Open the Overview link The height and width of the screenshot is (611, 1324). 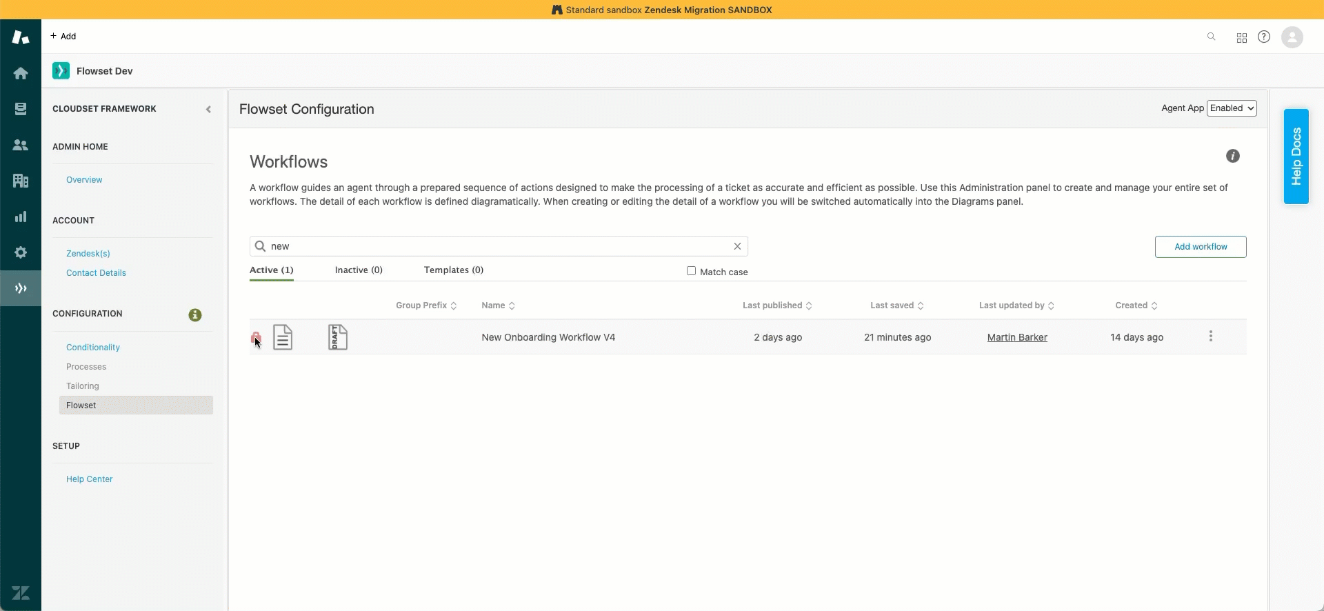(x=84, y=180)
